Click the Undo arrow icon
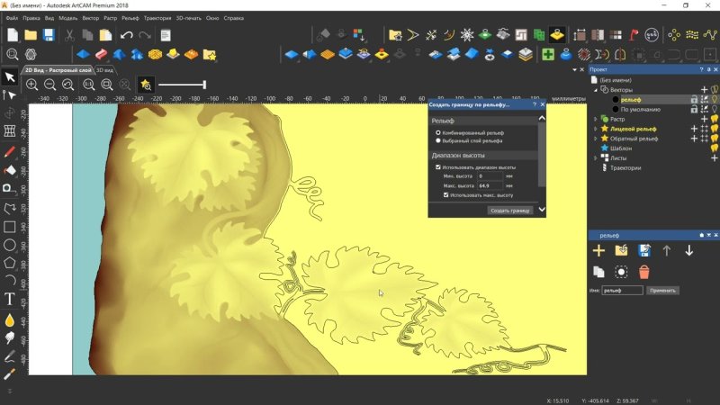The width and height of the screenshot is (720, 405). click(x=126, y=35)
